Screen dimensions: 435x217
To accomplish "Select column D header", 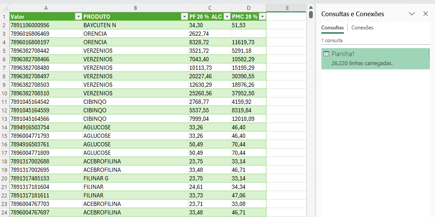I will 249,8.
